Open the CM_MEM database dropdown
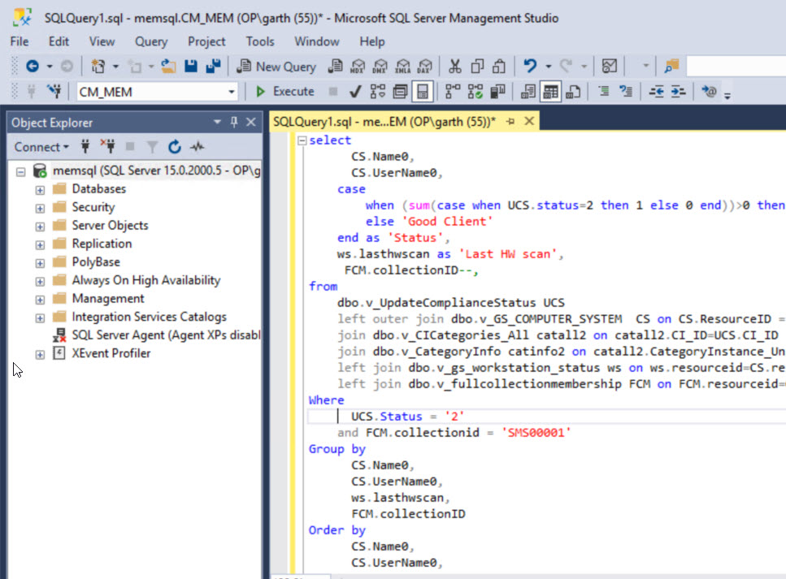Screen dimensions: 786x579 click(x=233, y=91)
